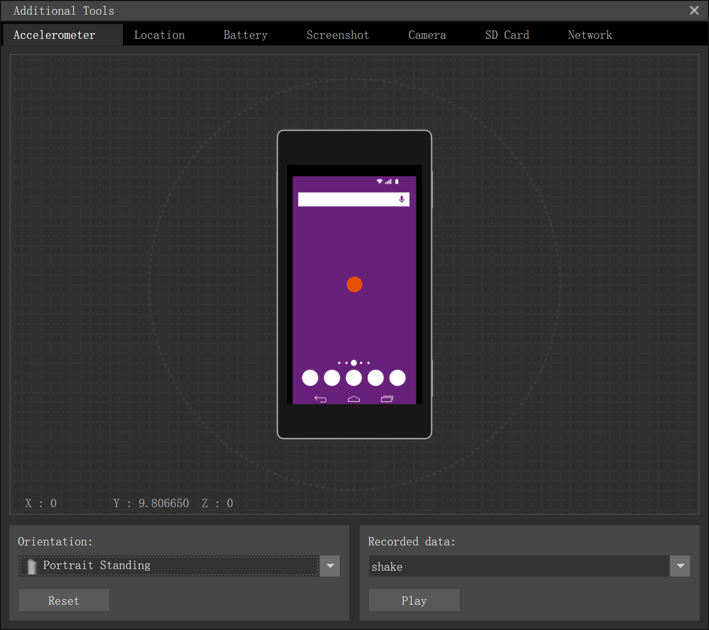Click the Additional Tools window title
The height and width of the screenshot is (630, 709).
click(x=64, y=10)
